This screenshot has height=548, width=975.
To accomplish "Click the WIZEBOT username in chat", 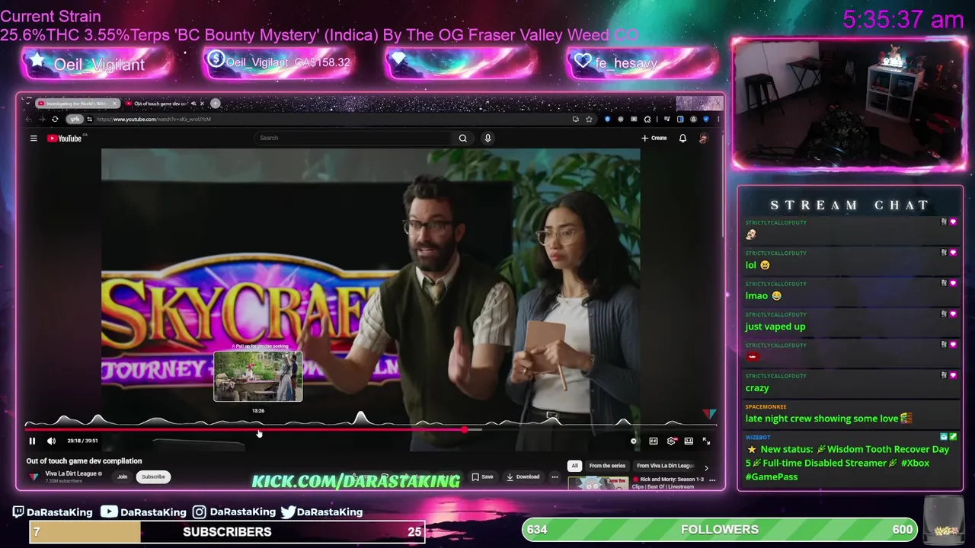I will coord(758,437).
